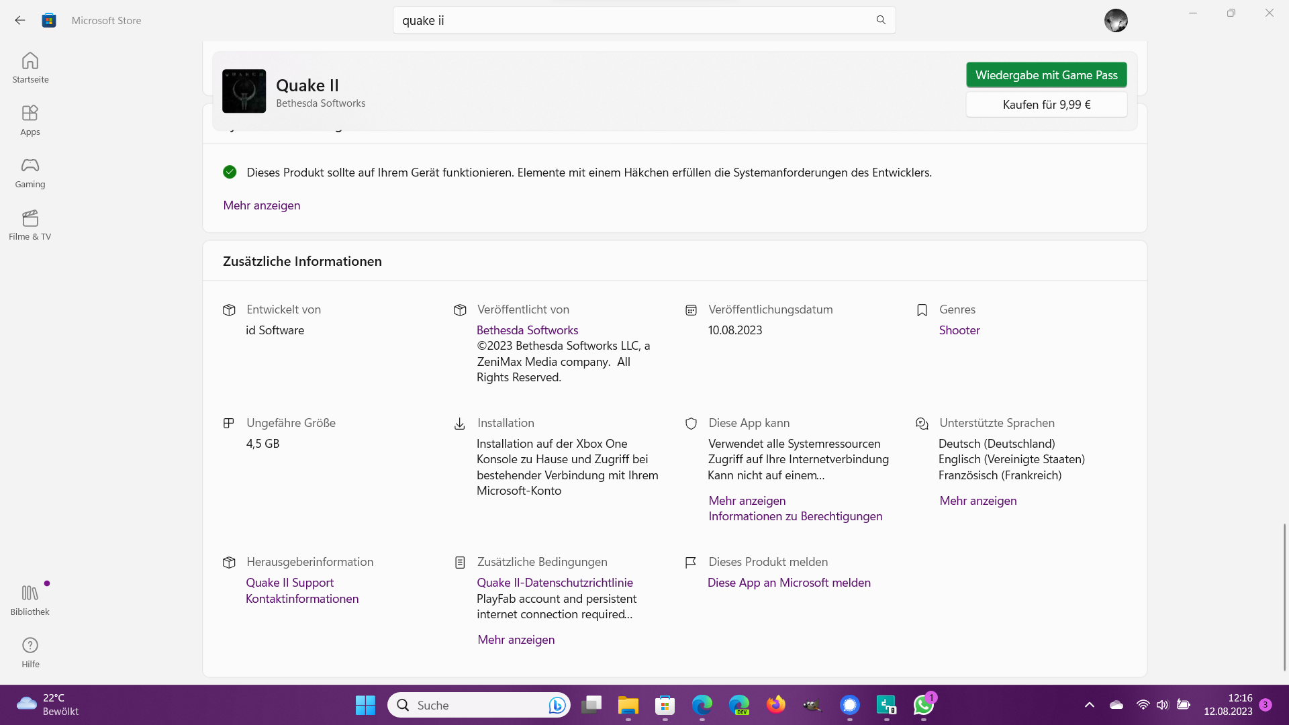Open the Shooter genre link
The width and height of the screenshot is (1289, 725).
(x=959, y=330)
